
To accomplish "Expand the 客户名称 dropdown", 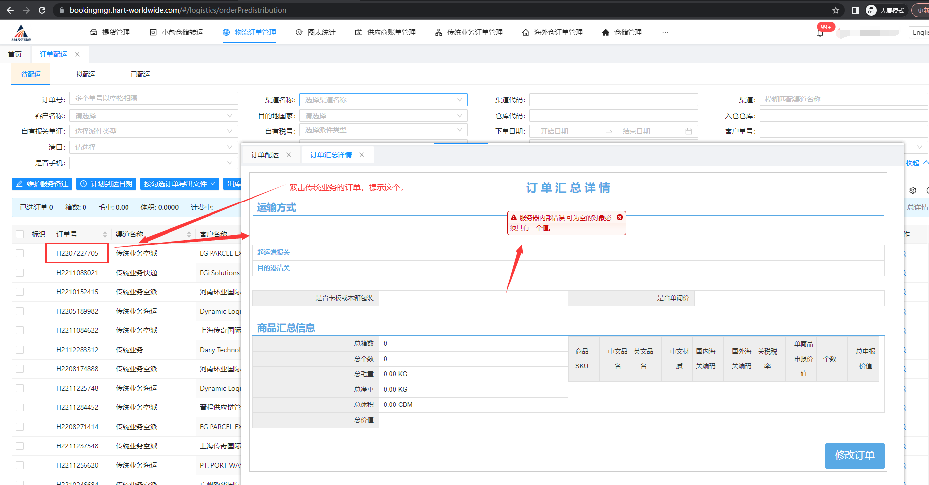I will (153, 116).
